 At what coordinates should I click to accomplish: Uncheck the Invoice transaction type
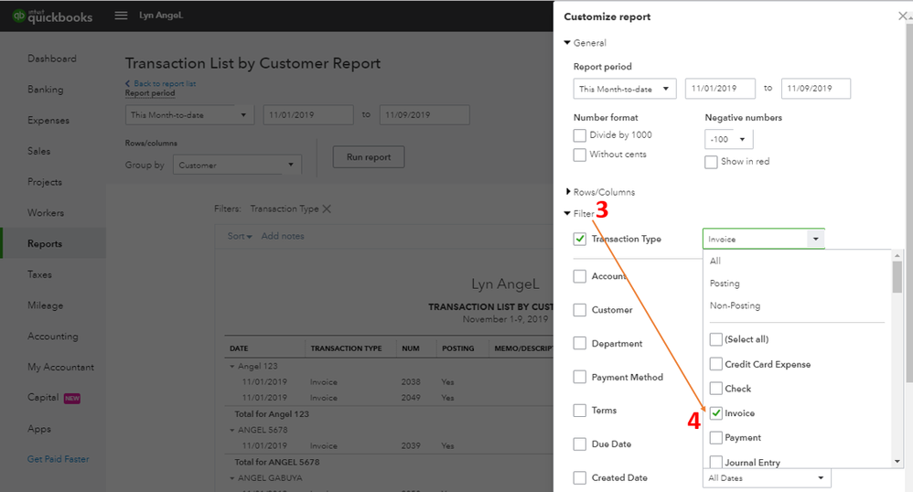coord(716,413)
